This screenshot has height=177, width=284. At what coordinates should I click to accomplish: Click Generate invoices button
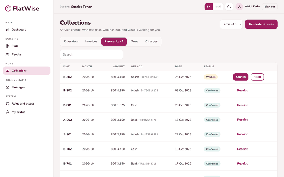(261, 24)
